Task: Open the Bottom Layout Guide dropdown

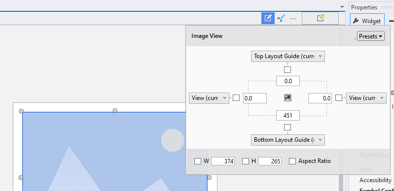Action: click(287, 140)
